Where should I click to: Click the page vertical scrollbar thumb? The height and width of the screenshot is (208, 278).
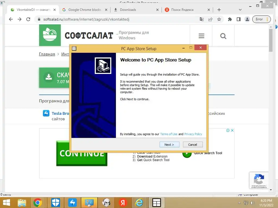click(271, 40)
